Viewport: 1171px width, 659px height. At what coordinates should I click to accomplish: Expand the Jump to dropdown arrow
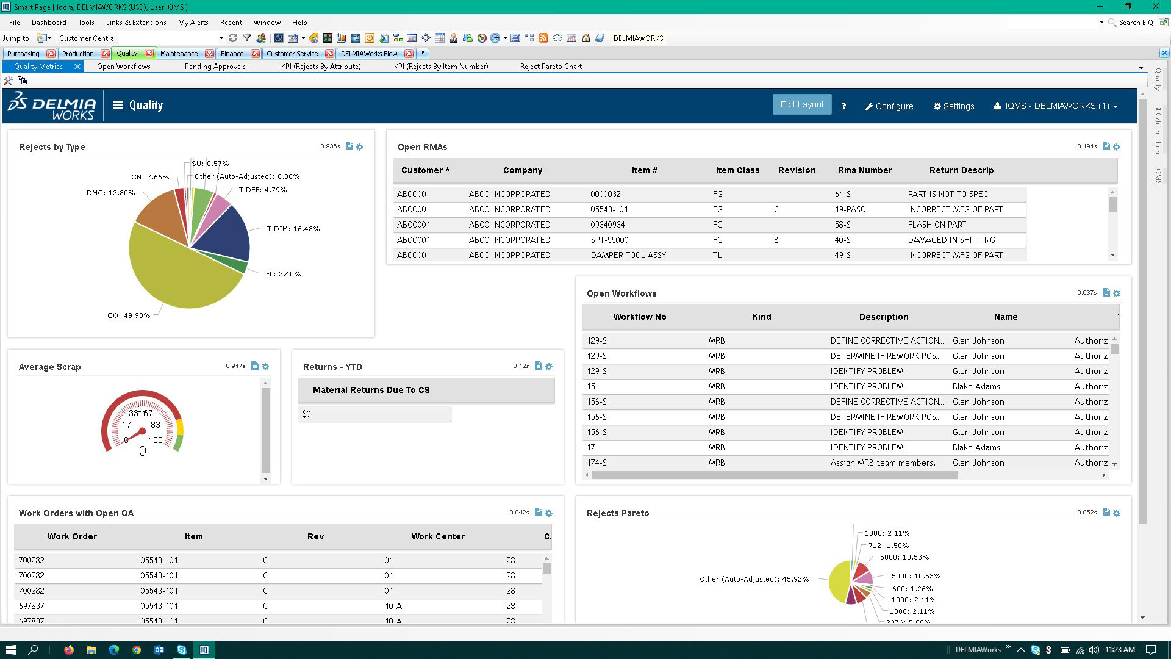click(50, 38)
